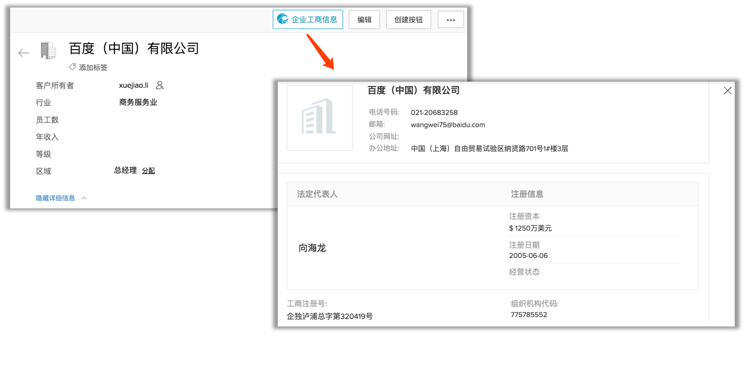Image resolution: width=750 pixels, height=368 pixels.
Task: Click the 年收入 field label
Action: pyautogui.click(x=47, y=137)
